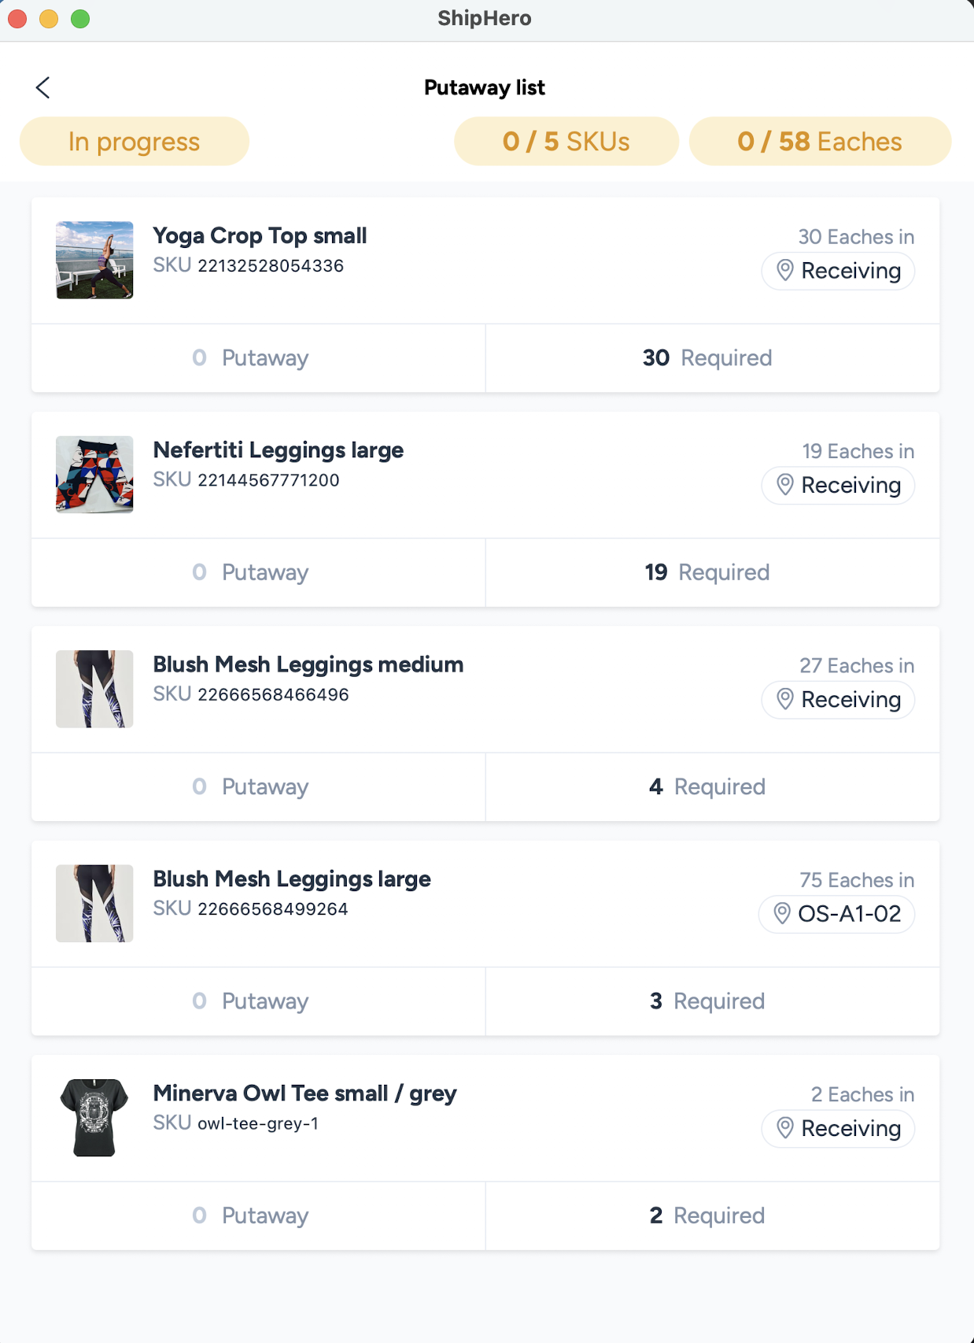Click the green macOS fullscreen button
This screenshot has width=974, height=1343.
80,19
